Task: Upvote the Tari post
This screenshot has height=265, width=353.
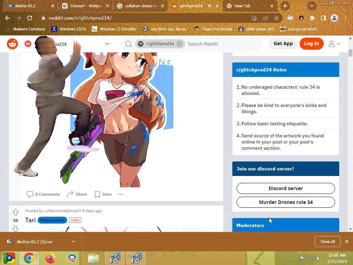Action: click(x=15, y=212)
